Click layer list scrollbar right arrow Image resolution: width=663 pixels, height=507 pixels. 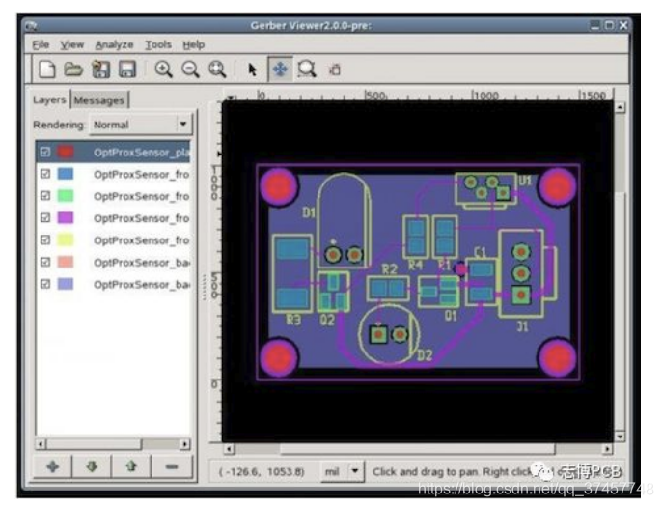click(x=184, y=444)
